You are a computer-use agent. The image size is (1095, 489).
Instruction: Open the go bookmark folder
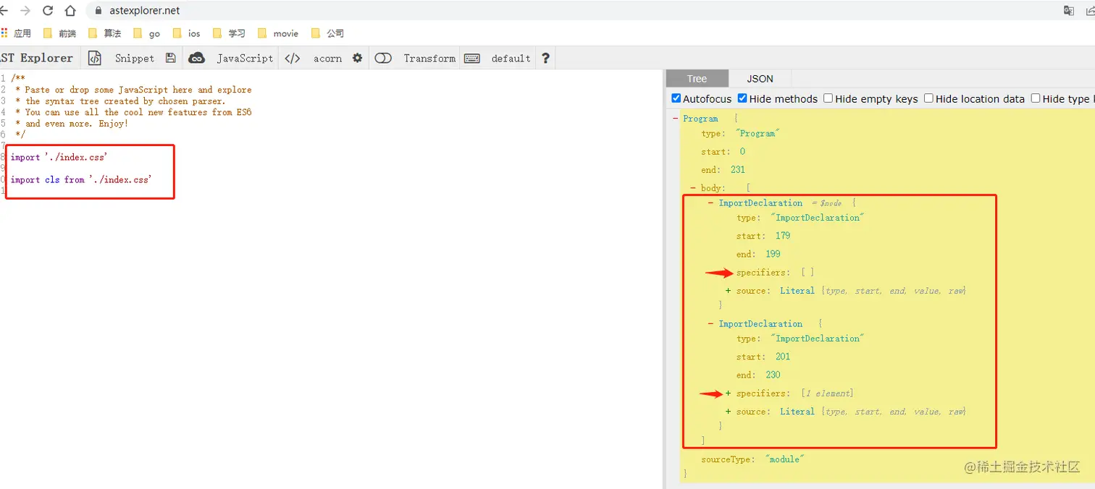pos(147,33)
